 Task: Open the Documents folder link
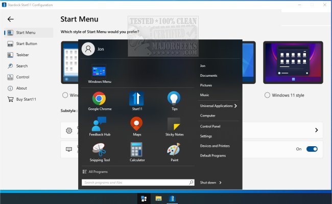[208, 76]
